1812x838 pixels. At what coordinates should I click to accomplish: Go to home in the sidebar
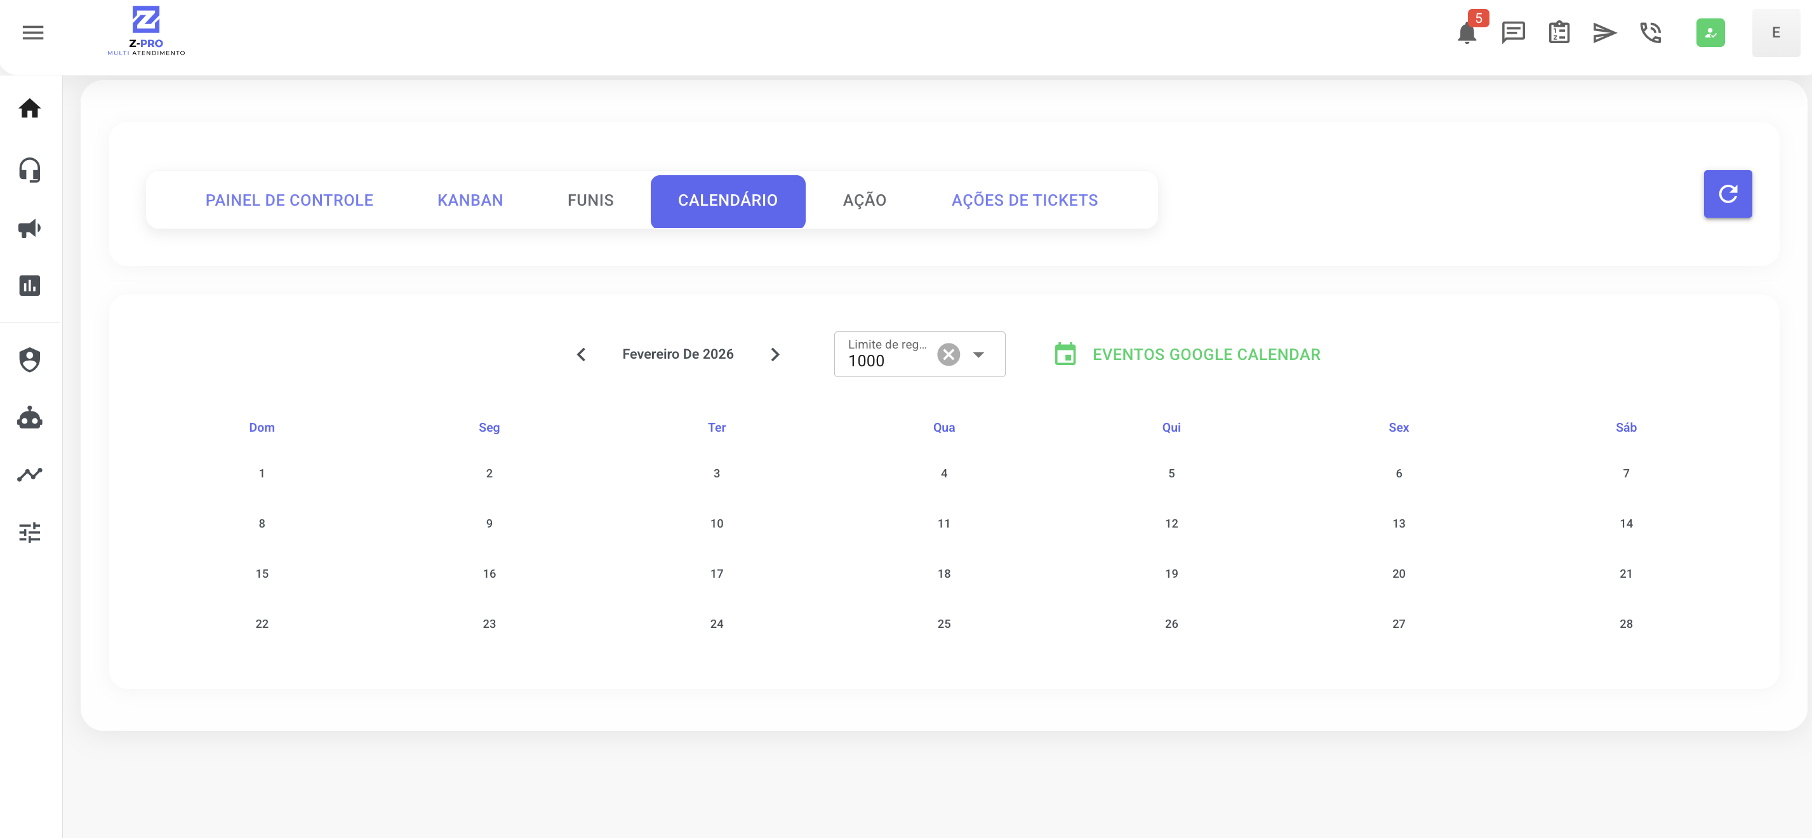[x=30, y=109]
